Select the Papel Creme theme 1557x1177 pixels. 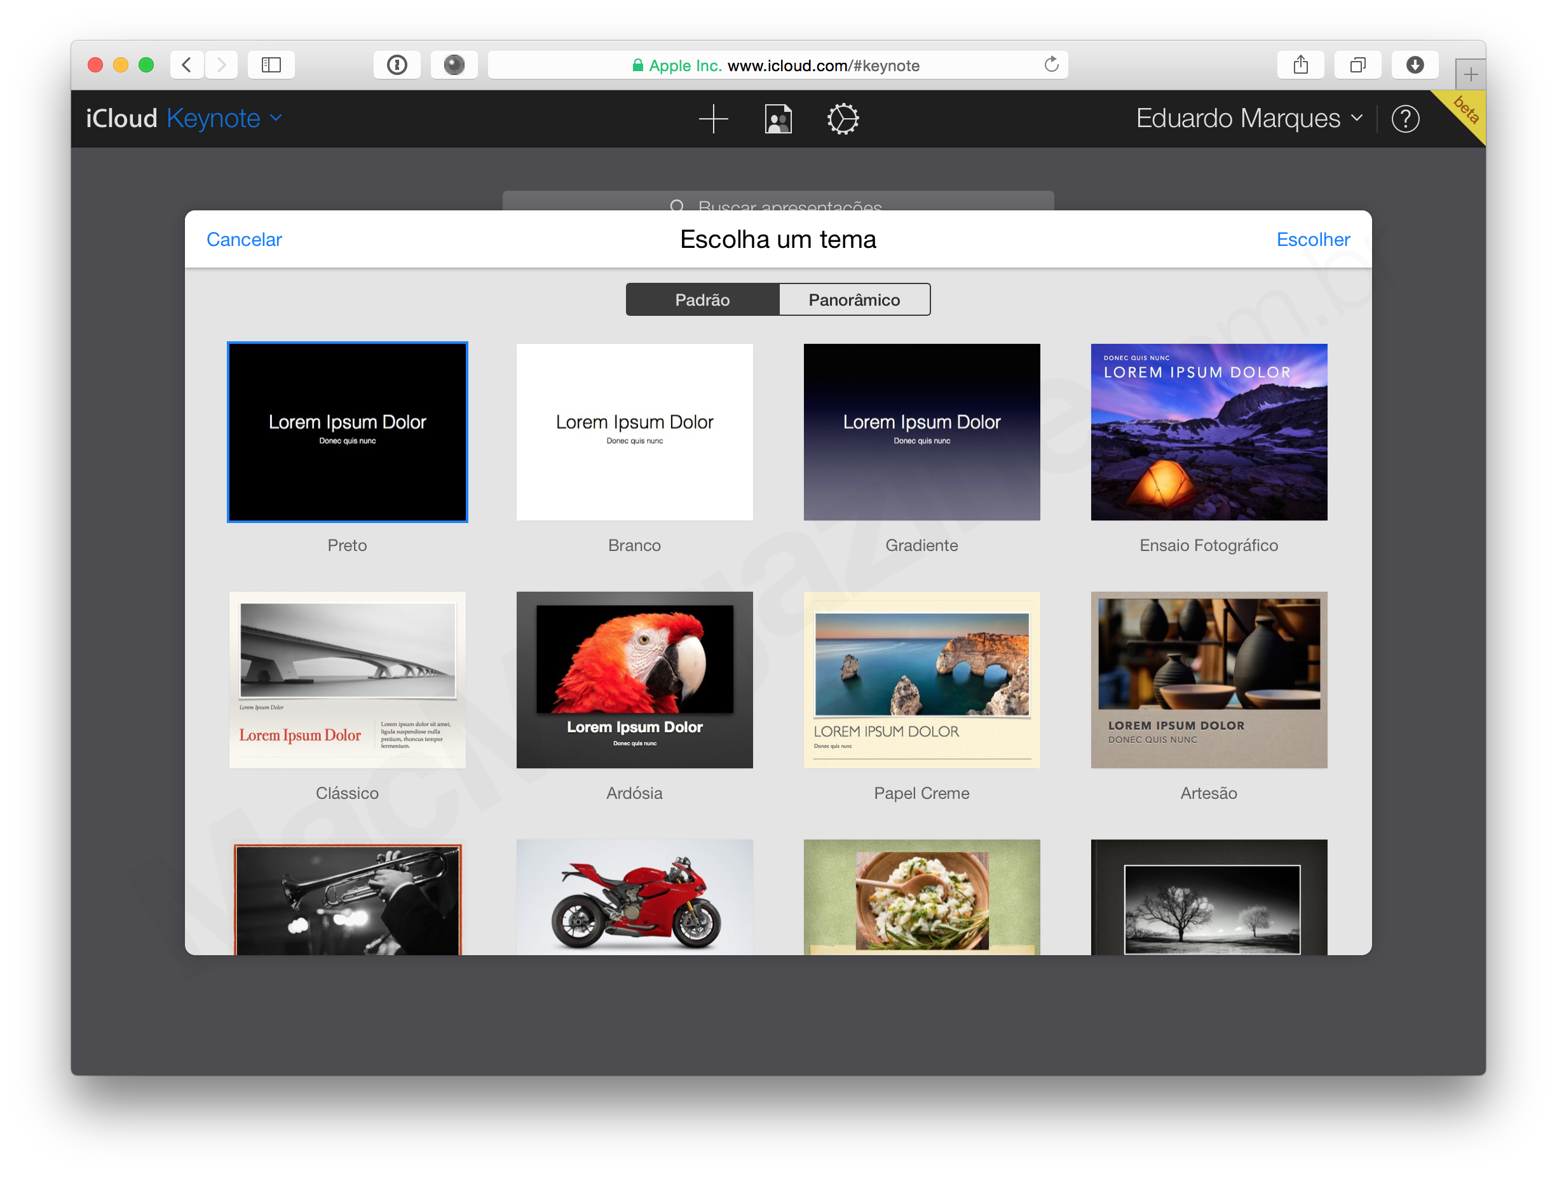[x=921, y=679]
